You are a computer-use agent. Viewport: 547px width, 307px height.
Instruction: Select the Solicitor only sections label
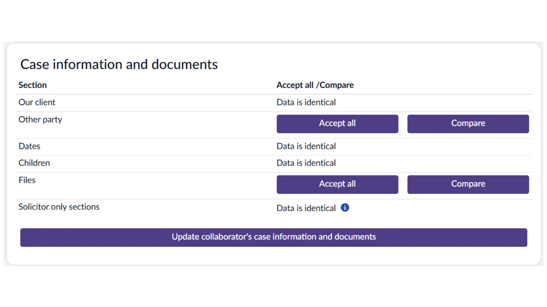(x=59, y=207)
